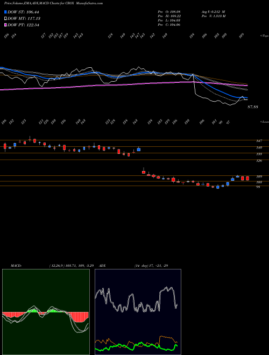Screen dimensions: 269x355
Task: Click the 'Avg V: 0.212 M' value
Action: [213, 11]
